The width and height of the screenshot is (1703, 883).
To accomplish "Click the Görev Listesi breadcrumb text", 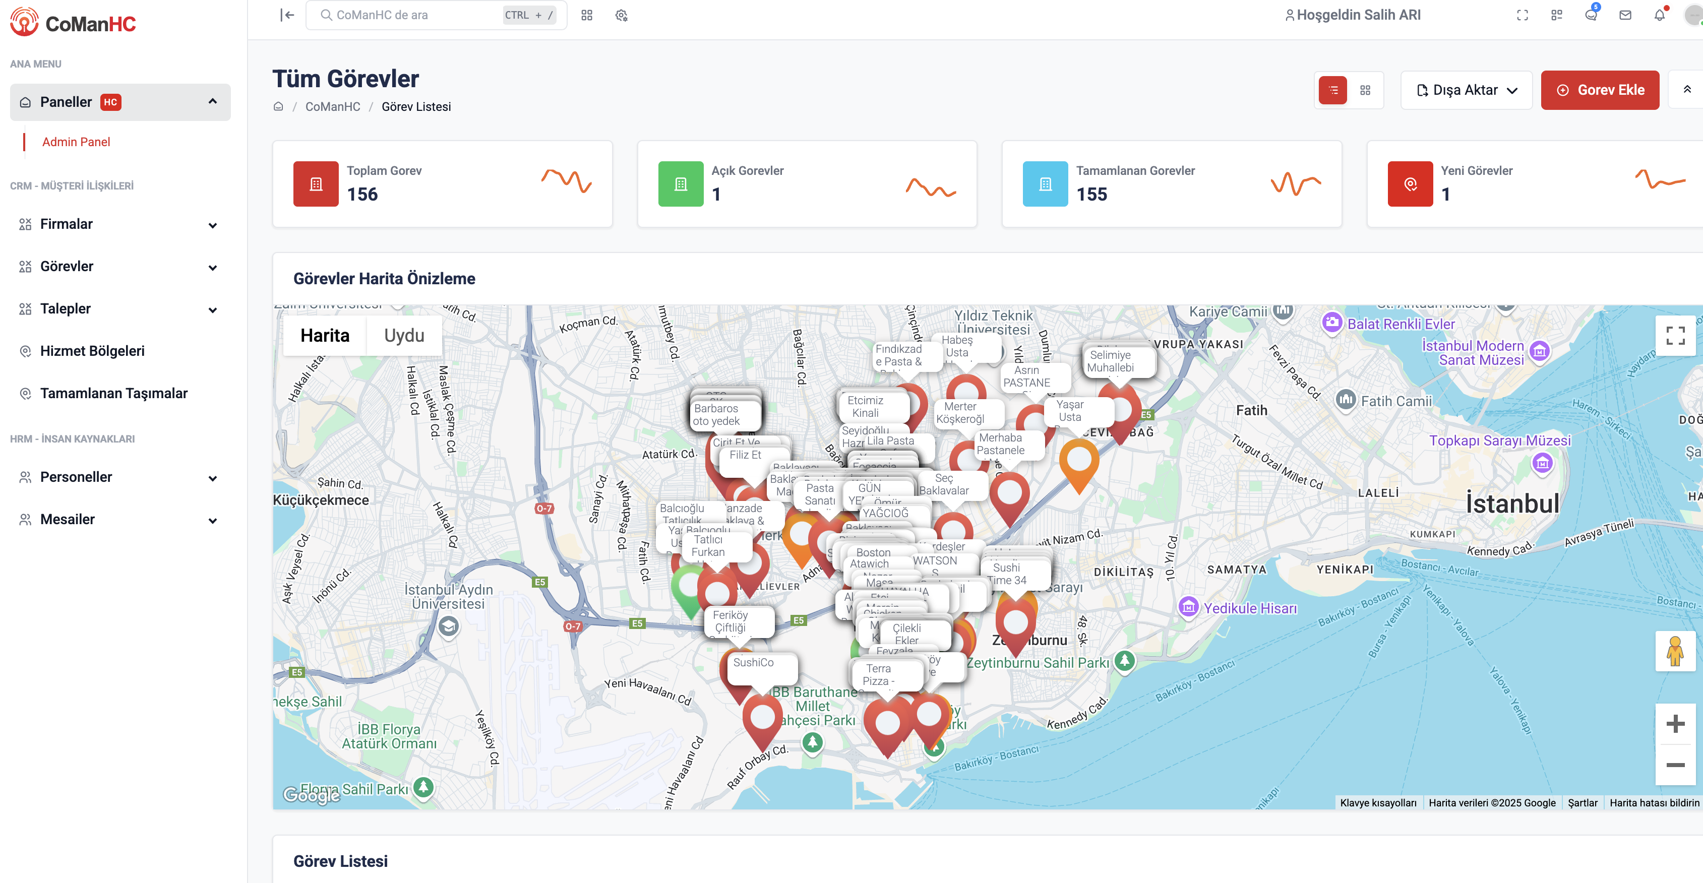I will coord(416,106).
